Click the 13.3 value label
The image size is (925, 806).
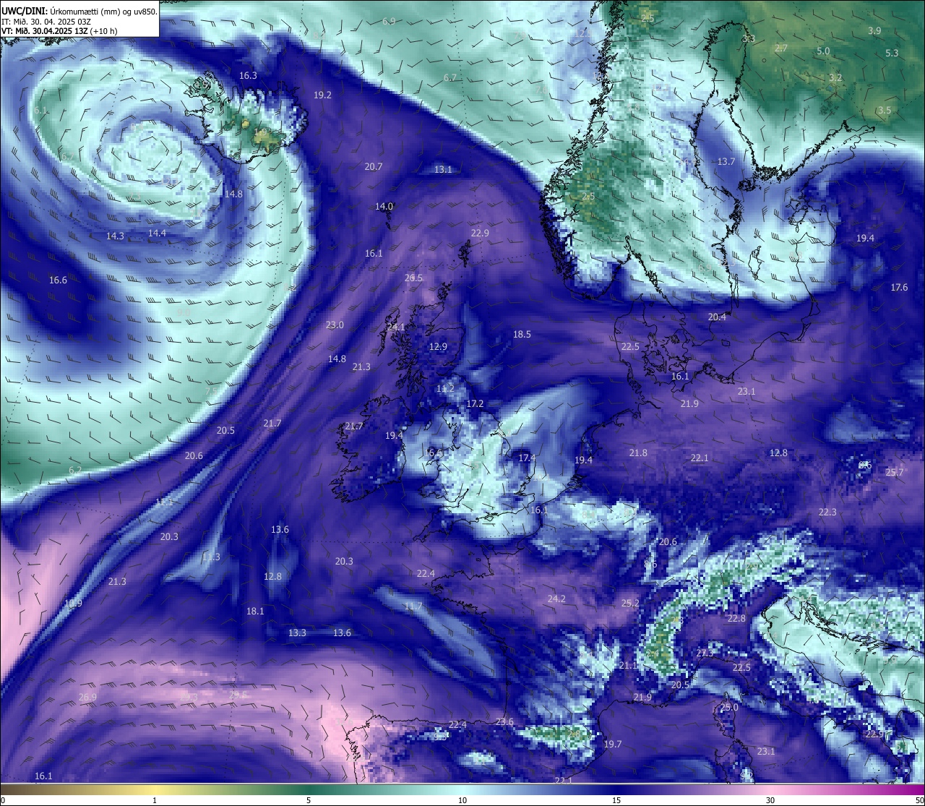tap(297, 633)
